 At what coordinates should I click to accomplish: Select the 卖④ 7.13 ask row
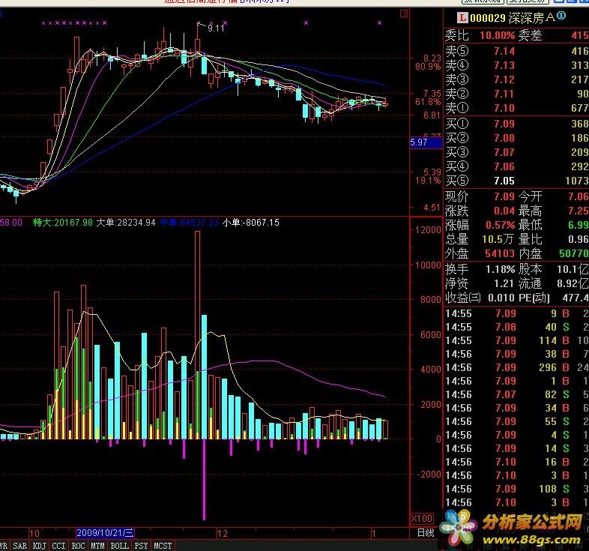(516, 65)
